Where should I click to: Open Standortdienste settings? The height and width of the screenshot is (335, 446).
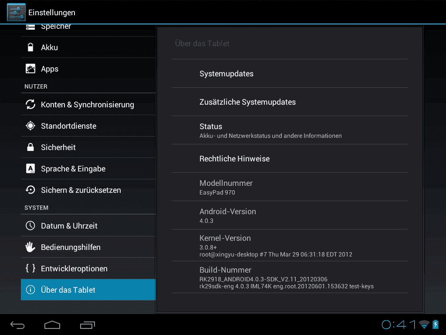88,126
